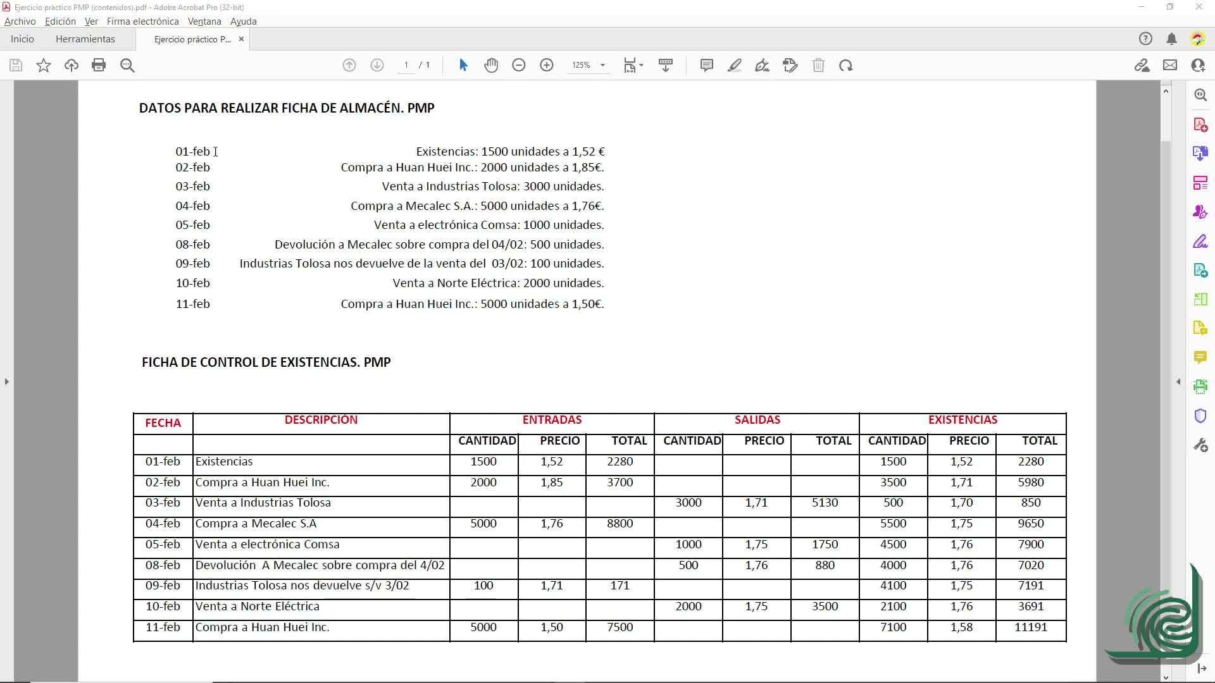The image size is (1215, 683).
Task: Zoom in with the plus icon
Action: pyautogui.click(x=547, y=65)
